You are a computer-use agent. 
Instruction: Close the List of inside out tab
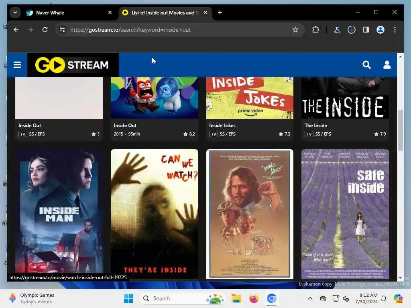pyautogui.click(x=205, y=12)
